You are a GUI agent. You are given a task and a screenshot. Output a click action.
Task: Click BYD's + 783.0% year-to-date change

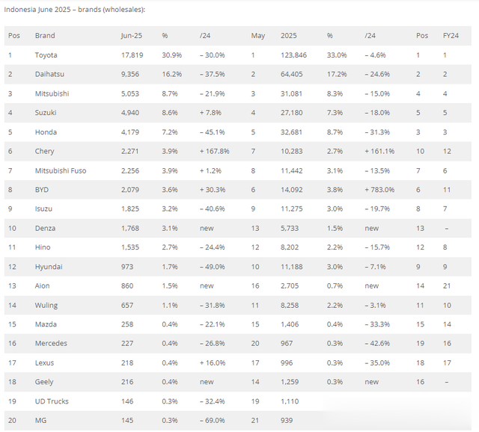tap(379, 190)
